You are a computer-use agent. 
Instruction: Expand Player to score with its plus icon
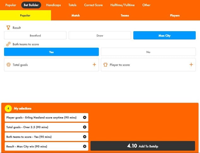click(191, 64)
